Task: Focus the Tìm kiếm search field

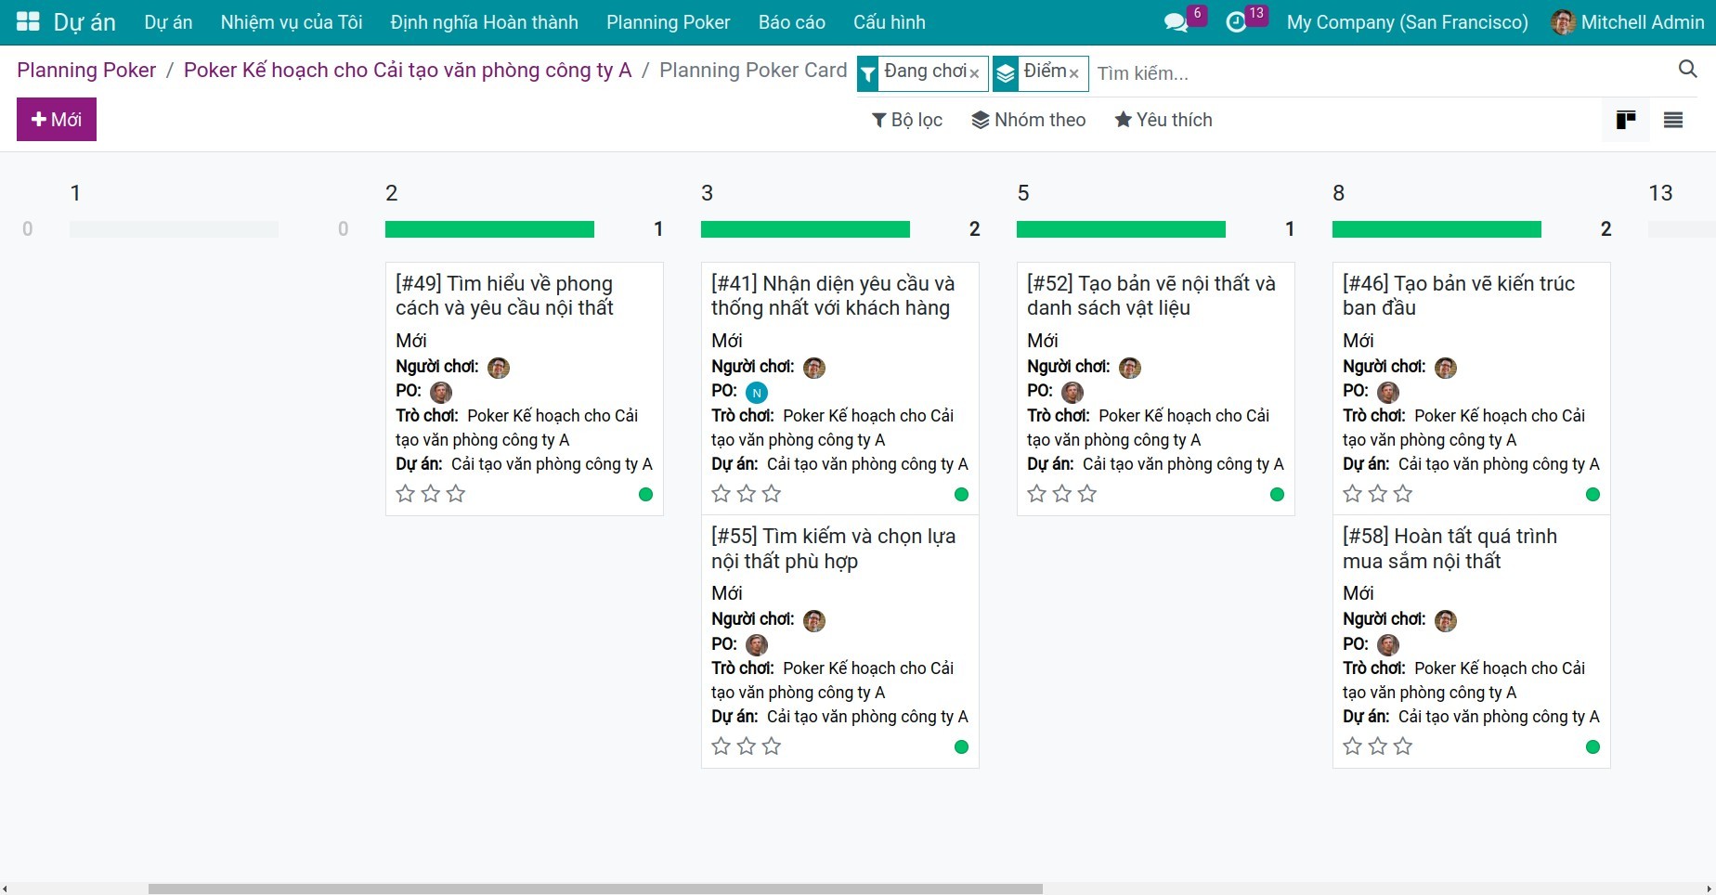Action: [1382, 73]
